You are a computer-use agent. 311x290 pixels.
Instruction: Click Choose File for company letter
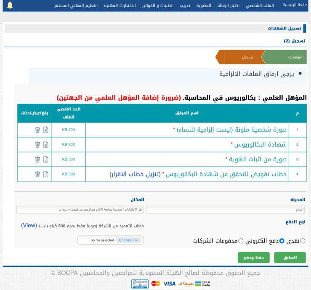(x=128, y=240)
